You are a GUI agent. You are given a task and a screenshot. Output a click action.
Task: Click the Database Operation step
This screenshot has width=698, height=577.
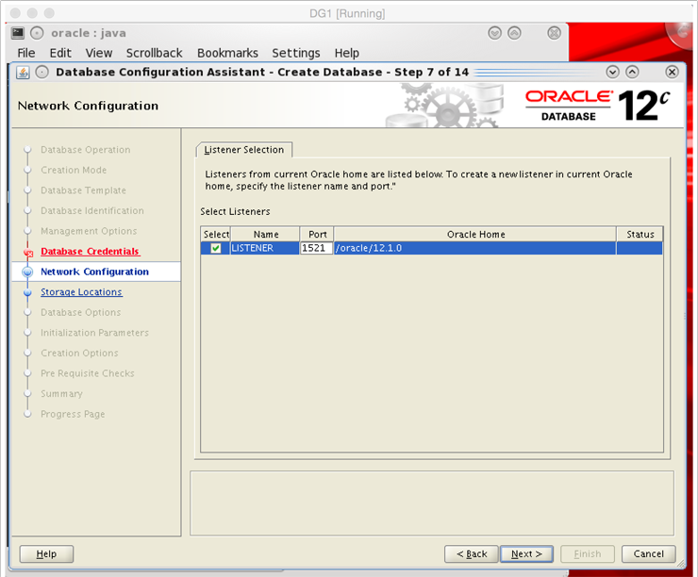tap(86, 150)
